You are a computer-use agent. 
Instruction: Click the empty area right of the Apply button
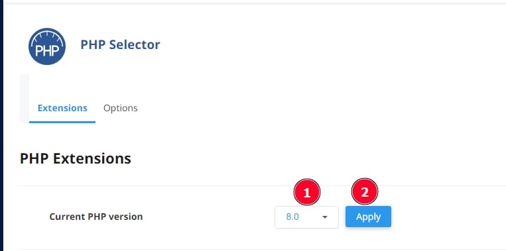click(x=448, y=217)
